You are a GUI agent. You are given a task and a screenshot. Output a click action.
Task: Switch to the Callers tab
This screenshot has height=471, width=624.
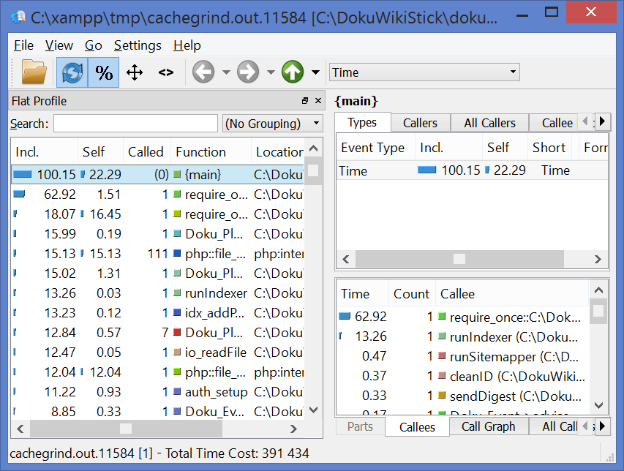point(420,123)
